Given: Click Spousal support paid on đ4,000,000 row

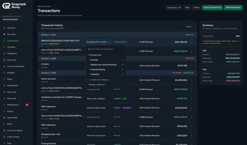Looking at the screenshot, I should pos(96,108).
